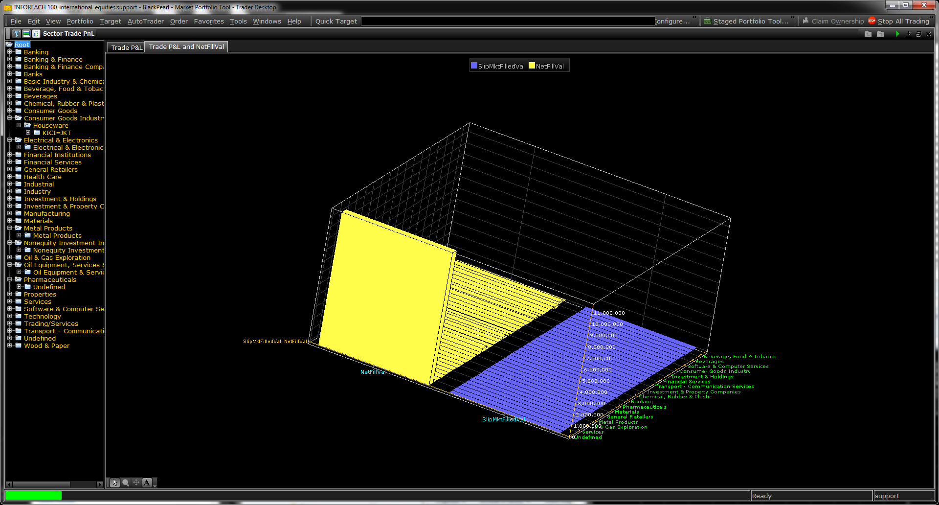Click the Claim Ownership button
The image size is (939, 505).
point(833,21)
